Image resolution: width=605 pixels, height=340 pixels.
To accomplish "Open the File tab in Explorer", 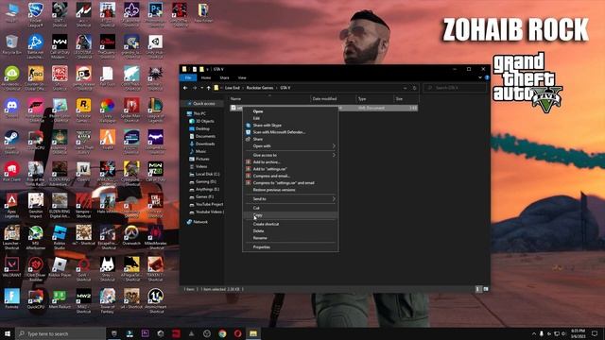I will pyautogui.click(x=188, y=77).
